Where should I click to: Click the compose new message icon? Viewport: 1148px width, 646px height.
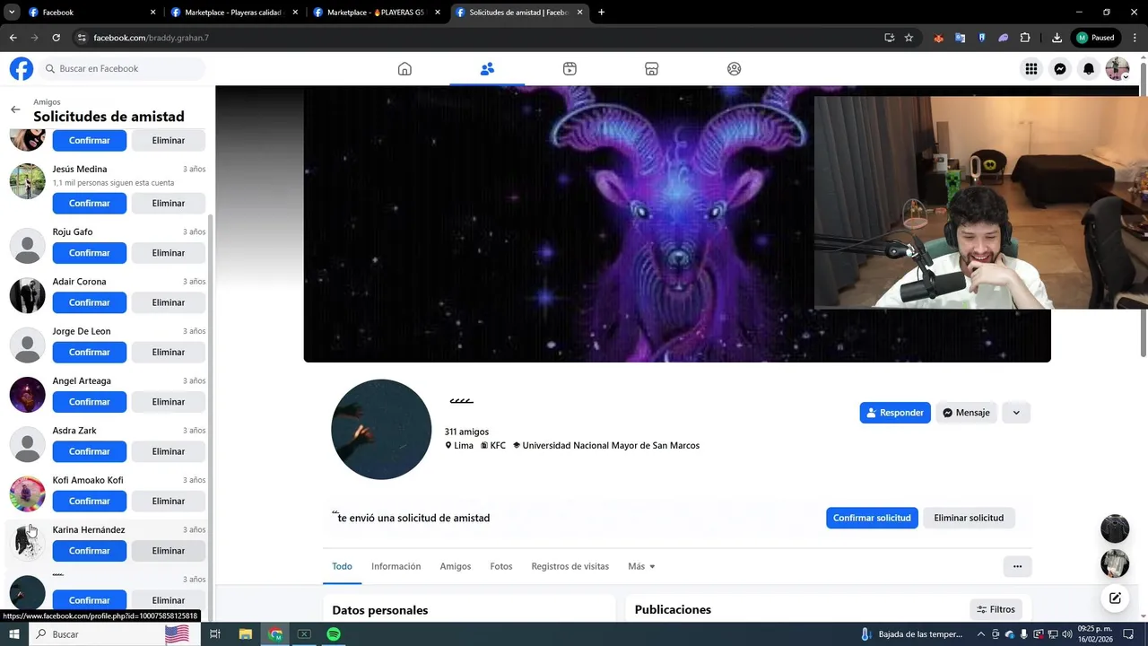click(1115, 598)
